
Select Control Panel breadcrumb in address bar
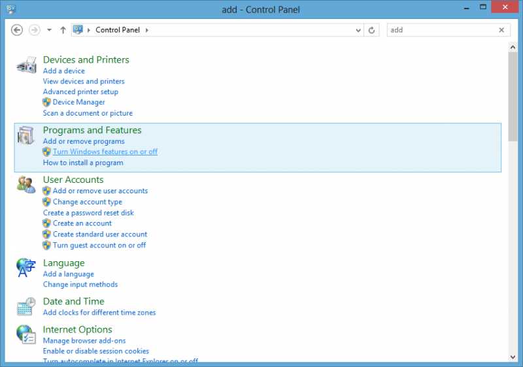click(x=118, y=30)
